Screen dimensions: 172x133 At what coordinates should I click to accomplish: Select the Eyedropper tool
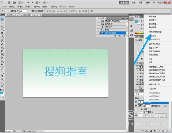[x=2, y=36]
